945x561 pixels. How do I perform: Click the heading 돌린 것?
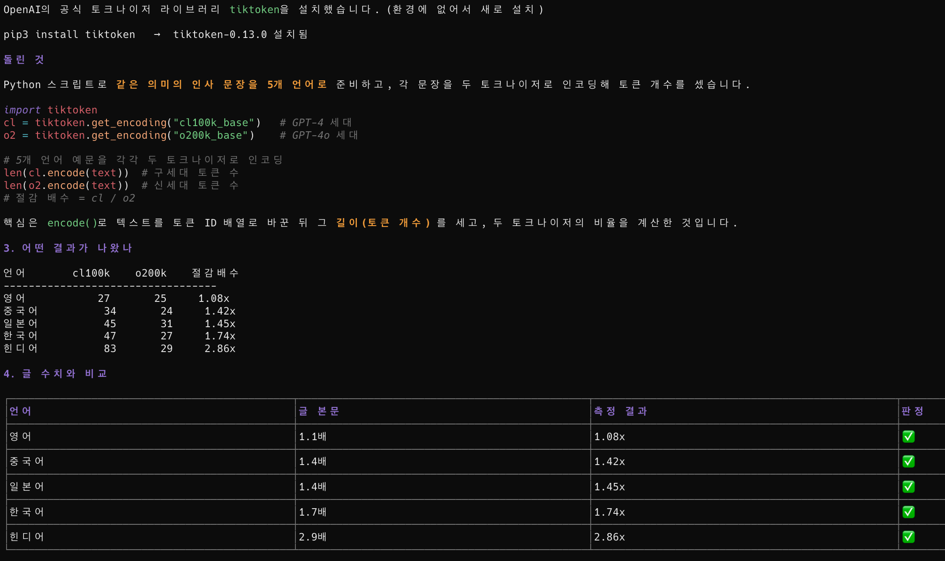click(24, 59)
